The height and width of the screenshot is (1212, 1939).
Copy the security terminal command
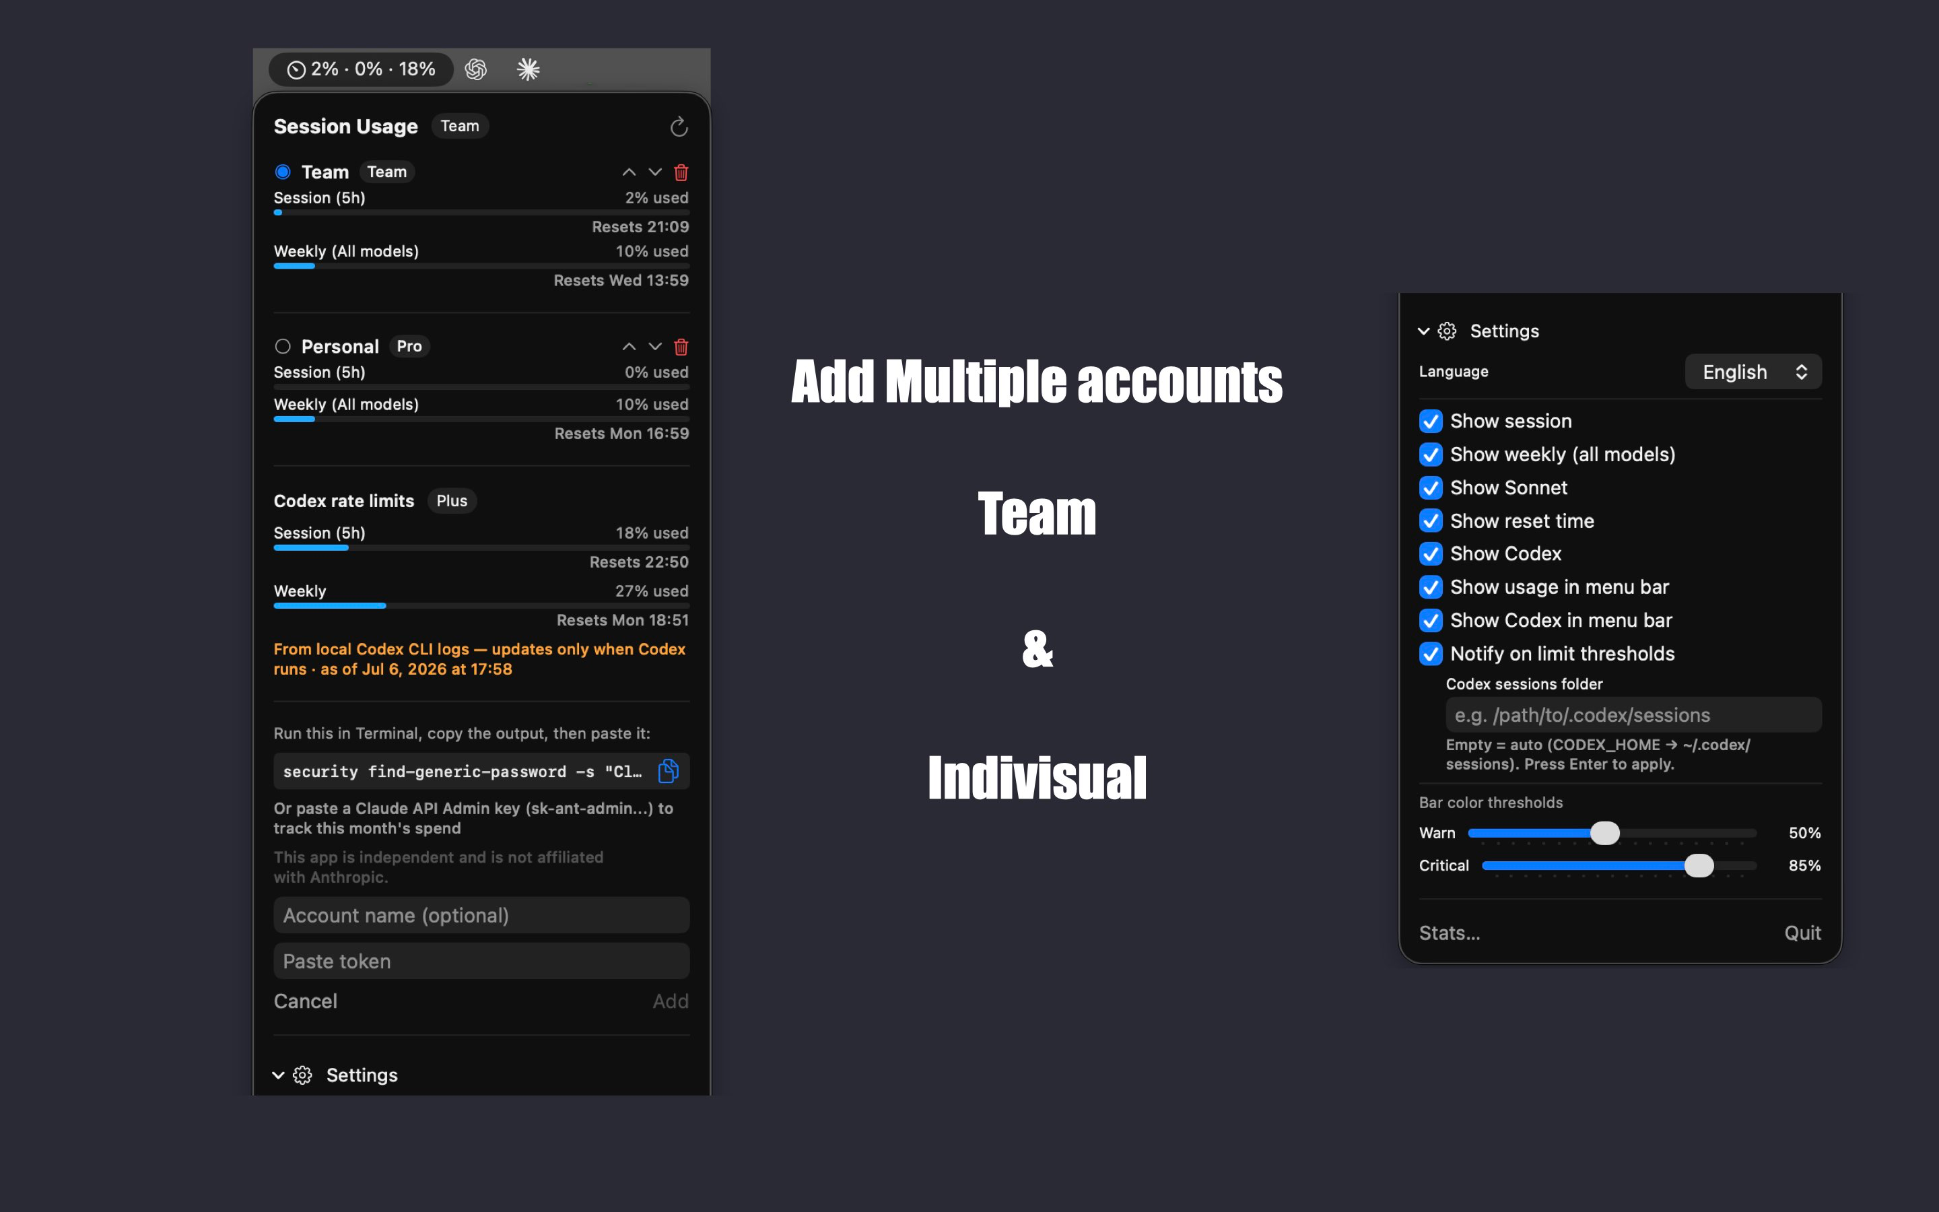[669, 771]
